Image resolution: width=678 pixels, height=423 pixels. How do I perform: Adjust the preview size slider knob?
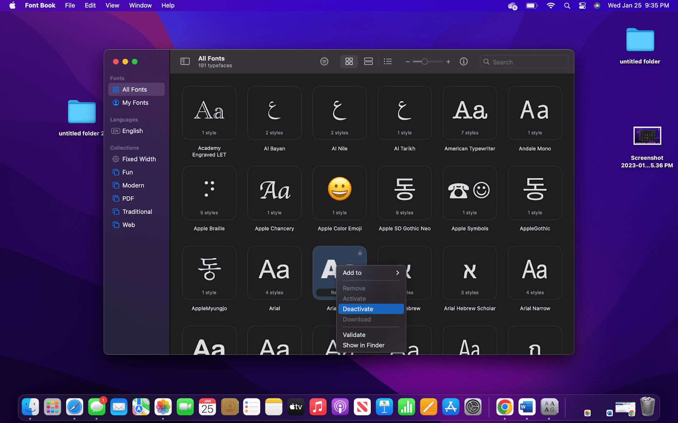(425, 62)
